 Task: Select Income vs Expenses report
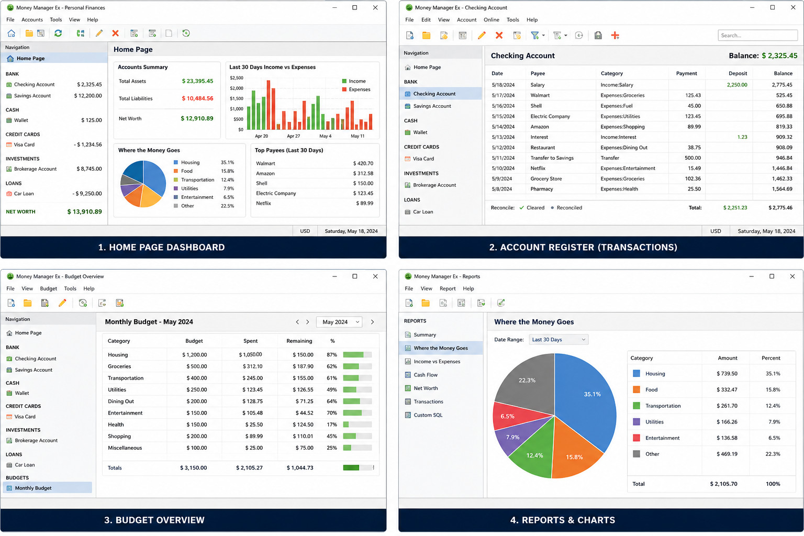(437, 362)
